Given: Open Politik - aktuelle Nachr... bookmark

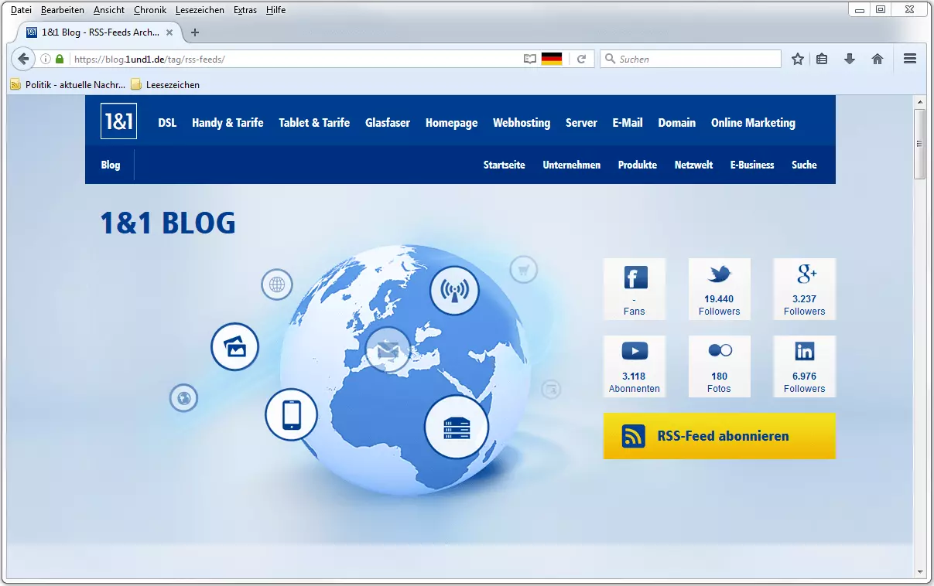Looking at the screenshot, I should pos(68,84).
